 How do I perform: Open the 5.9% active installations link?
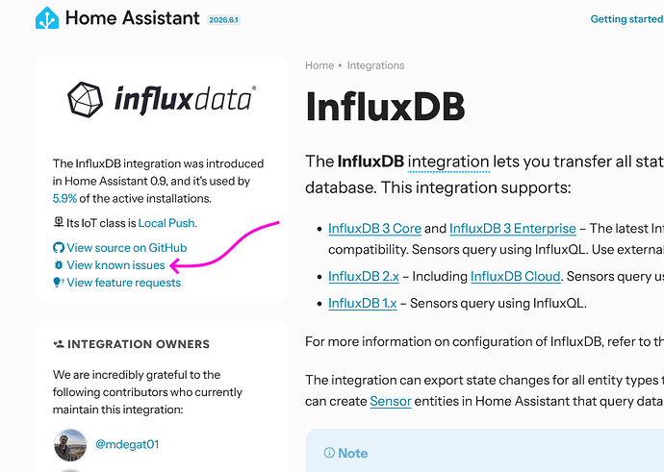pos(64,198)
